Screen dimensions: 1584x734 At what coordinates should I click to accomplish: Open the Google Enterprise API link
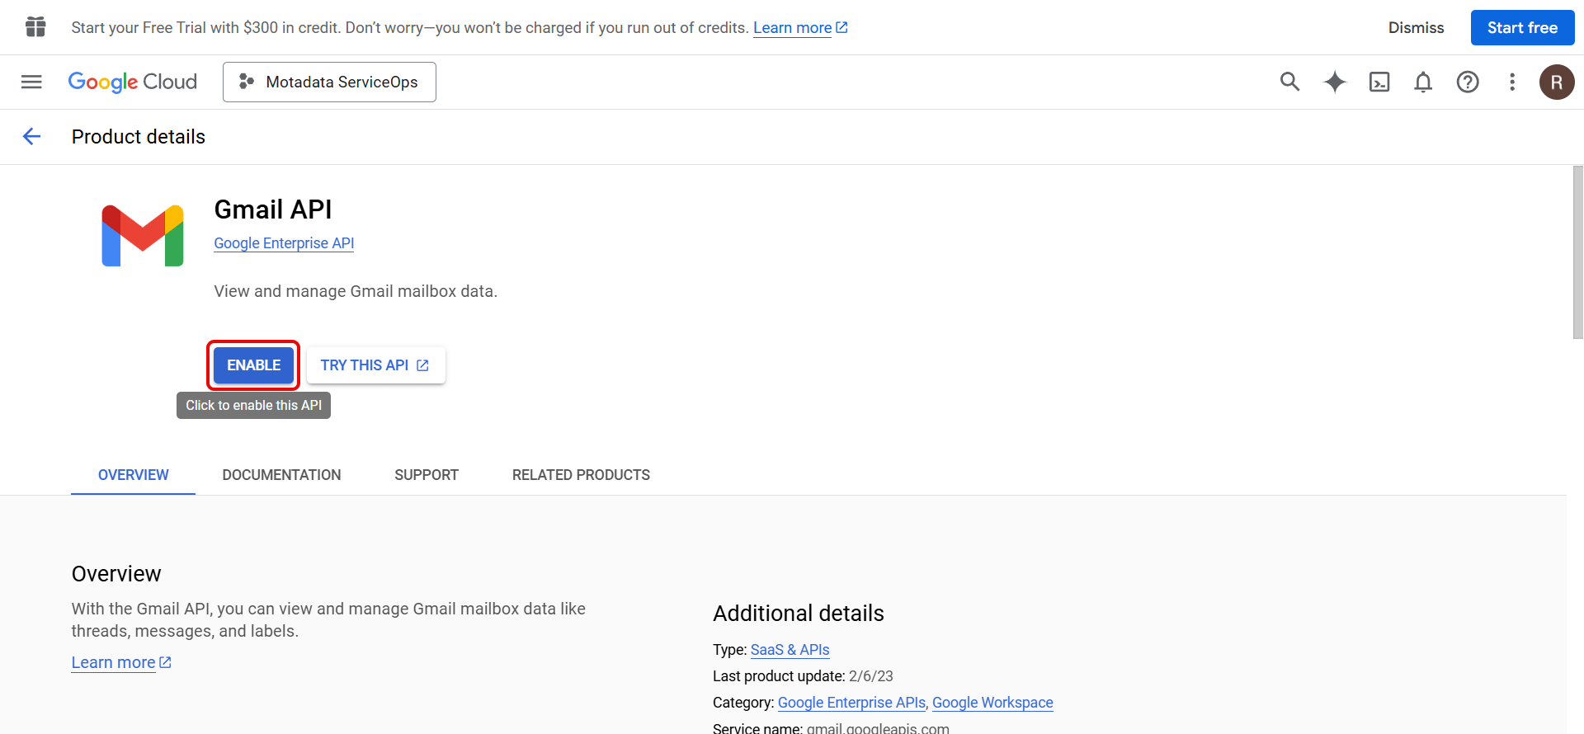(284, 243)
